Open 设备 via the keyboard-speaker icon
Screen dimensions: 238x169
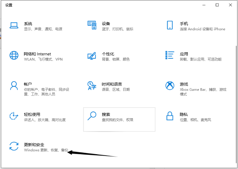92,25
